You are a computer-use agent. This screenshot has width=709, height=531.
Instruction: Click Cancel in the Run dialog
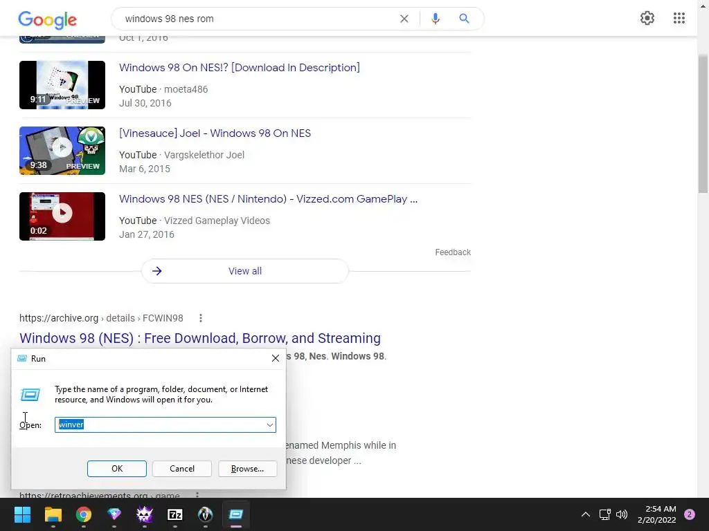pyautogui.click(x=182, y=469)
